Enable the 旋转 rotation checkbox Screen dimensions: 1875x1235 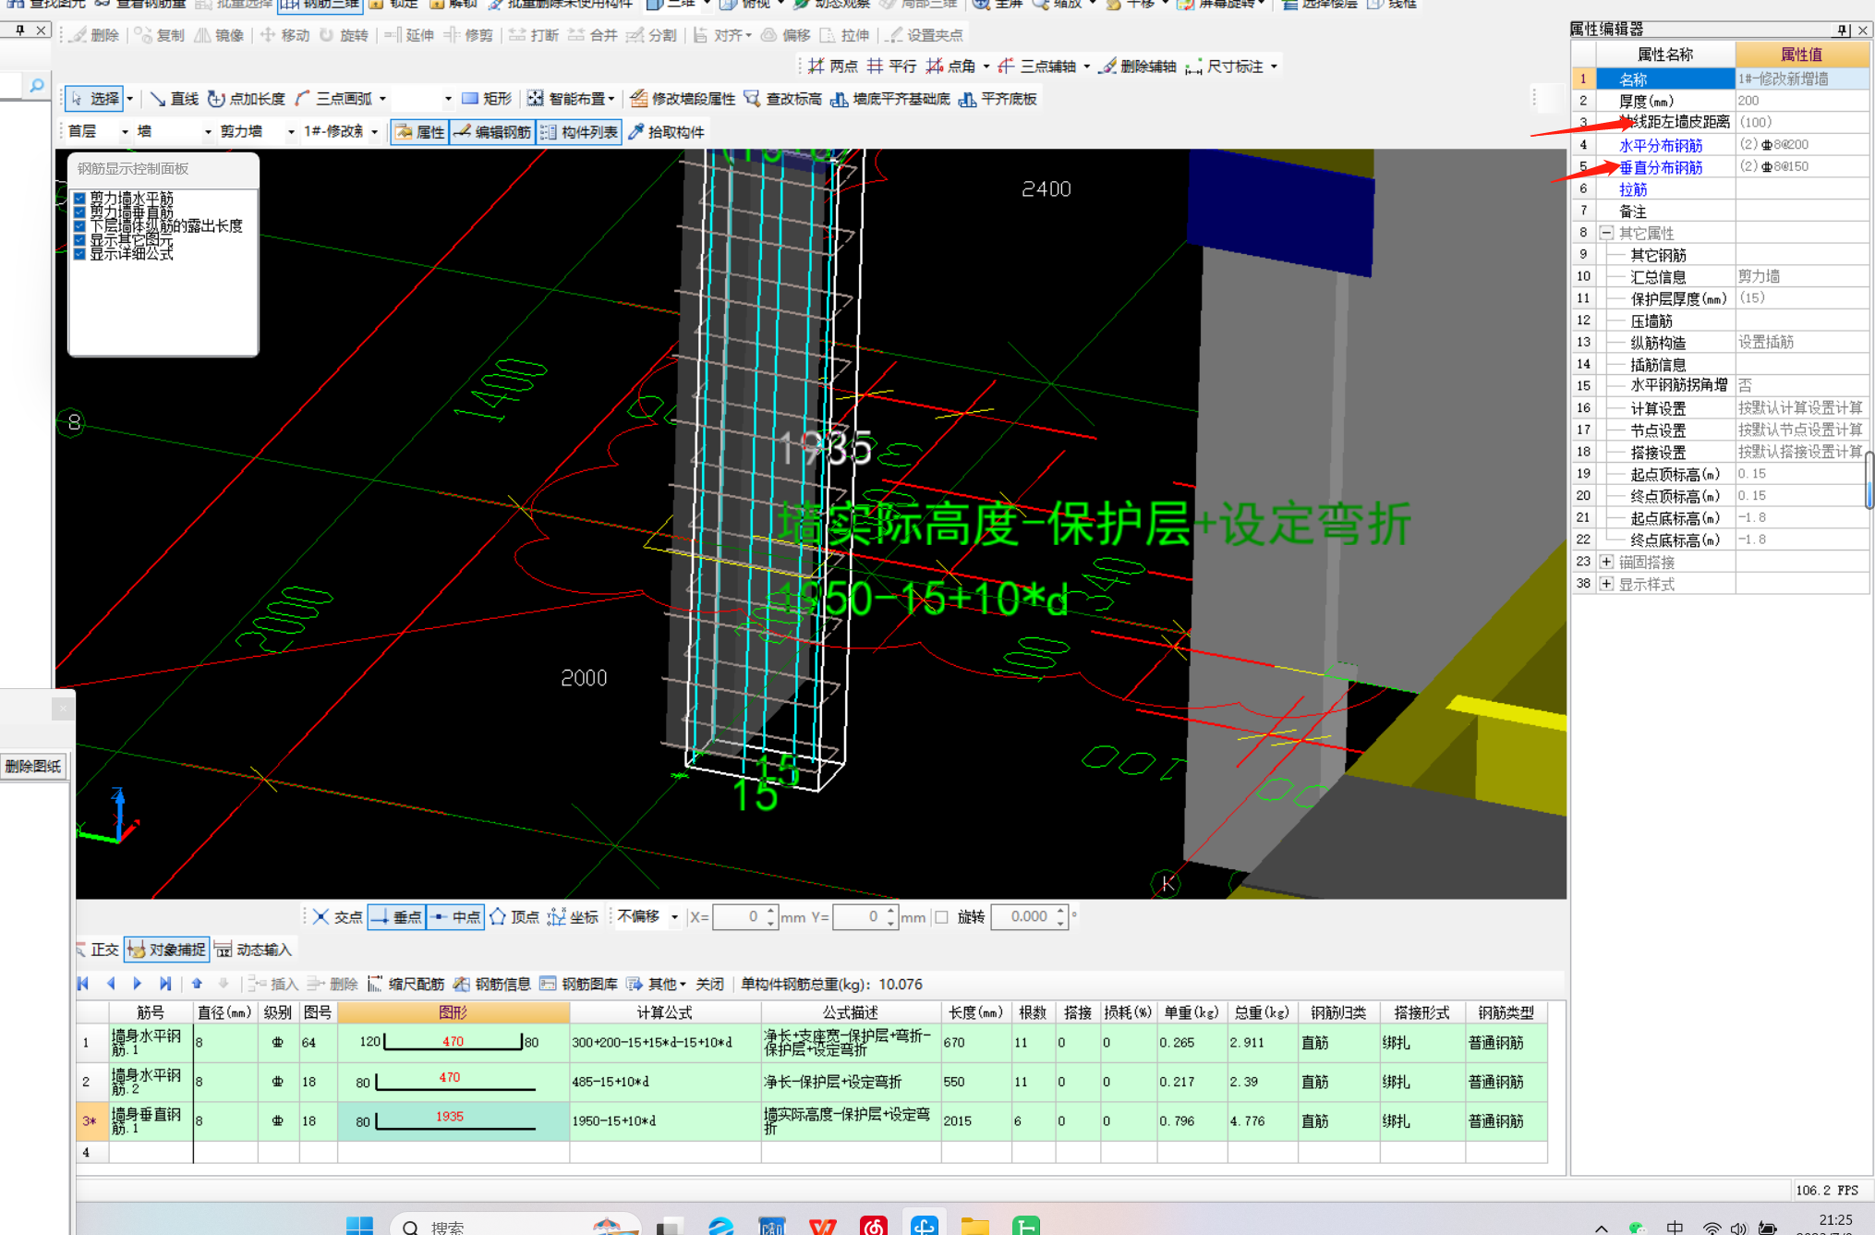[x=942, y=917]
